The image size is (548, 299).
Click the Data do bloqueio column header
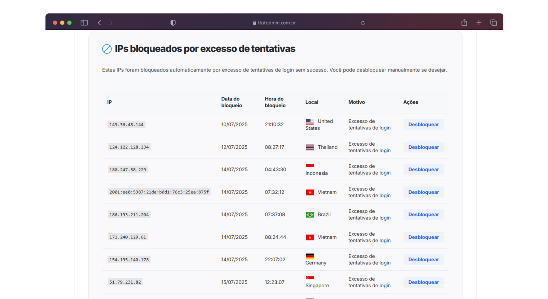(x=232, y=102)
